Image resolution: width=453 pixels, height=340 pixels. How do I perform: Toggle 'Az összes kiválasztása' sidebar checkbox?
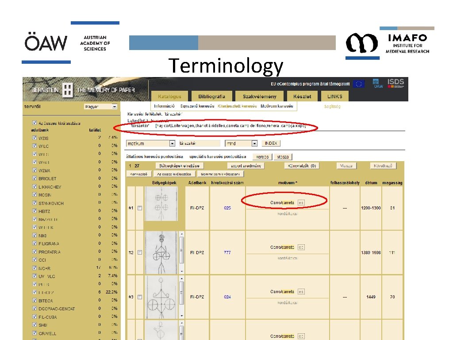point(35,123)
